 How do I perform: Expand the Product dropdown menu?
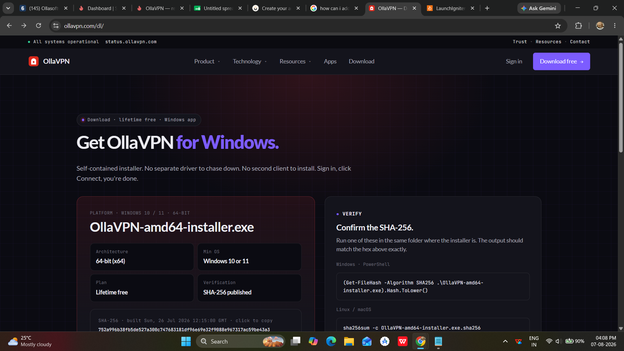[207, 61]
